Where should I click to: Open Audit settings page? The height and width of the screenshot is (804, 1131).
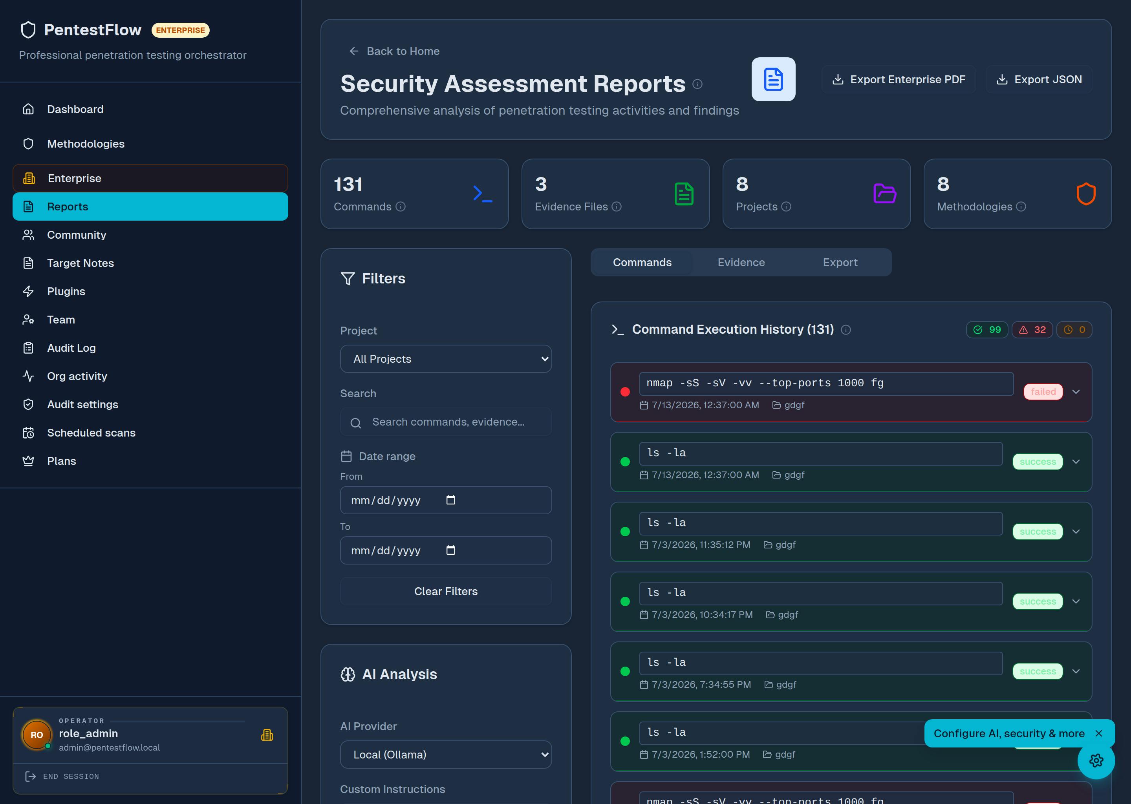[150, 404]
